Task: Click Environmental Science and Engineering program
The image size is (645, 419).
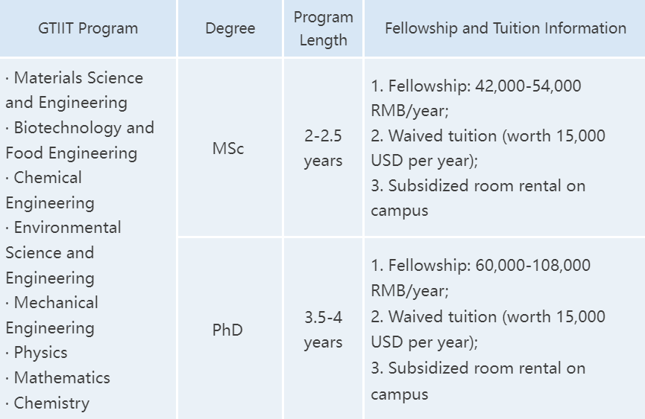Action: pos(63,252)
